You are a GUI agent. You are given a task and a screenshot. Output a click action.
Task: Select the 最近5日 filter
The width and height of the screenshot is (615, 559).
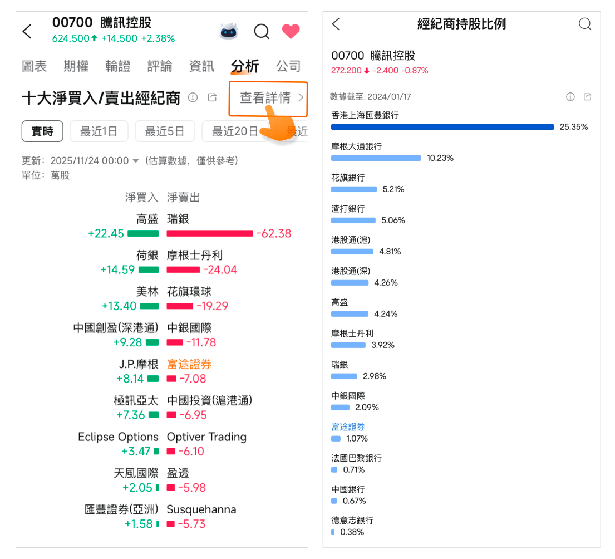coord(164,131)
